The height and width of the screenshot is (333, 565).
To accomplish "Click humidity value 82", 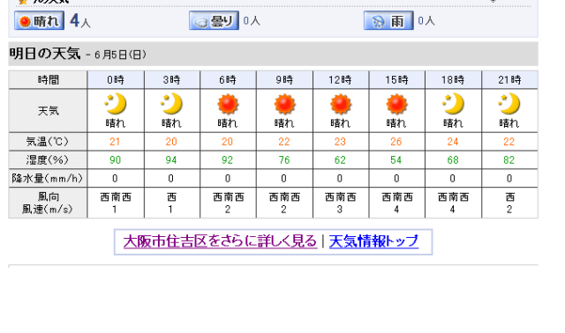I will (x=508, y=160).
